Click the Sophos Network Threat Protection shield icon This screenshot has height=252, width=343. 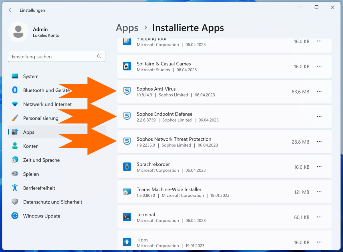127,142
